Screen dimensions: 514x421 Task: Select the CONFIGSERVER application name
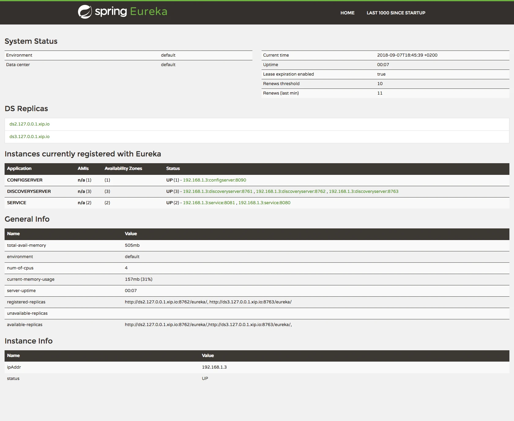[25, 180]
